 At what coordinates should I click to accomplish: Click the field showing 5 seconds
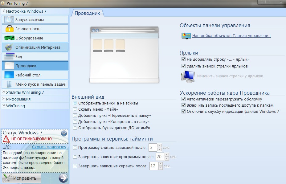153,148
